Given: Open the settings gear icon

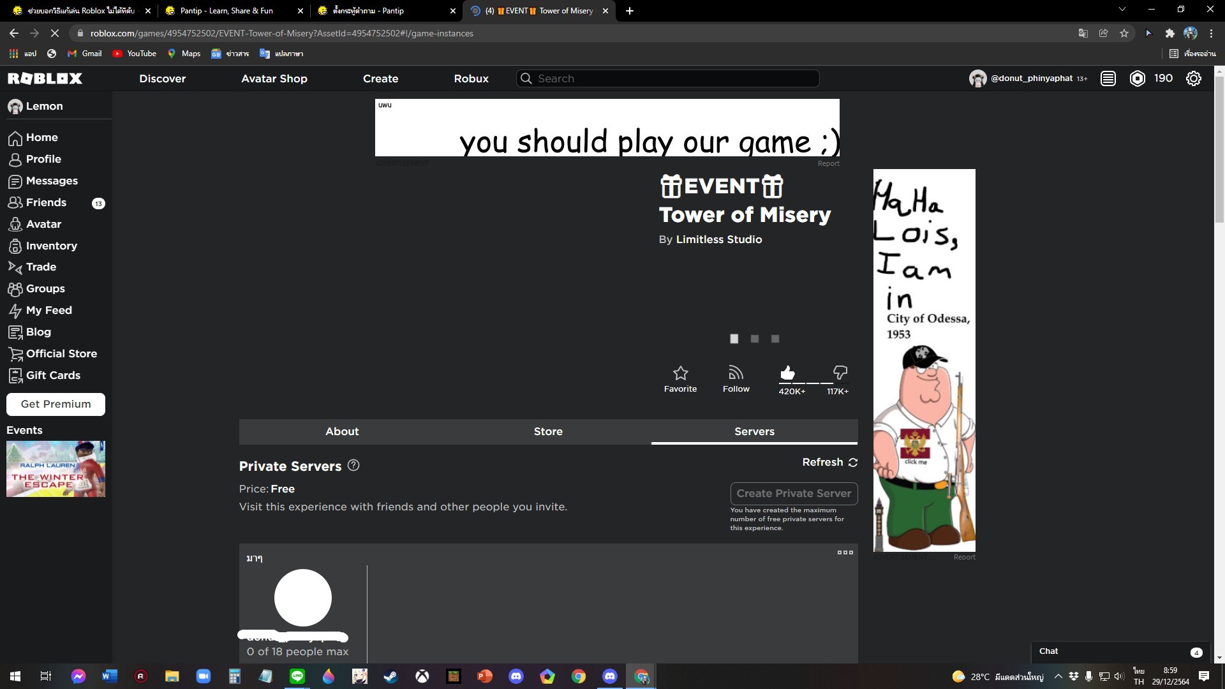Looking at the screenshot, I should coord(1193,78).
